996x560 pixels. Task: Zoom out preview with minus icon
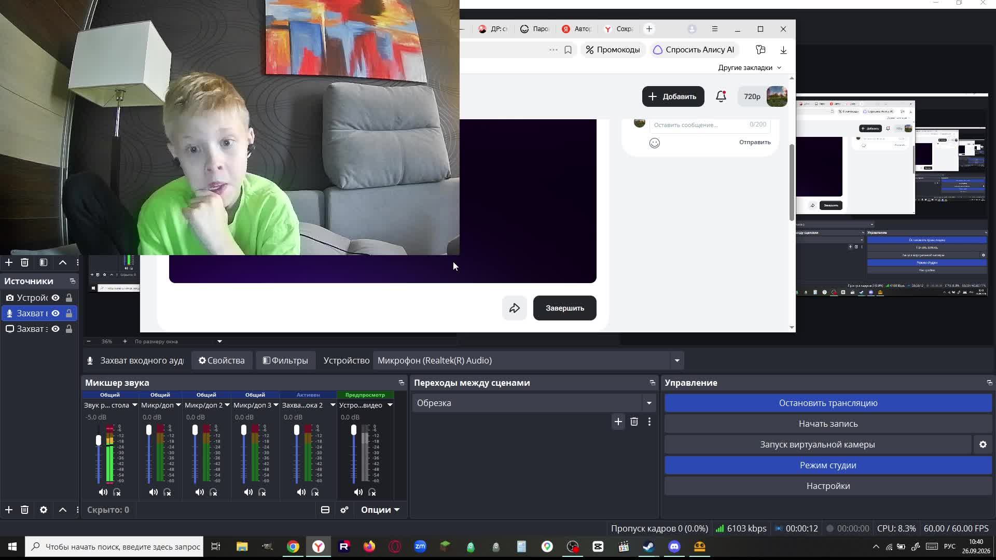(x=89, y=341)
